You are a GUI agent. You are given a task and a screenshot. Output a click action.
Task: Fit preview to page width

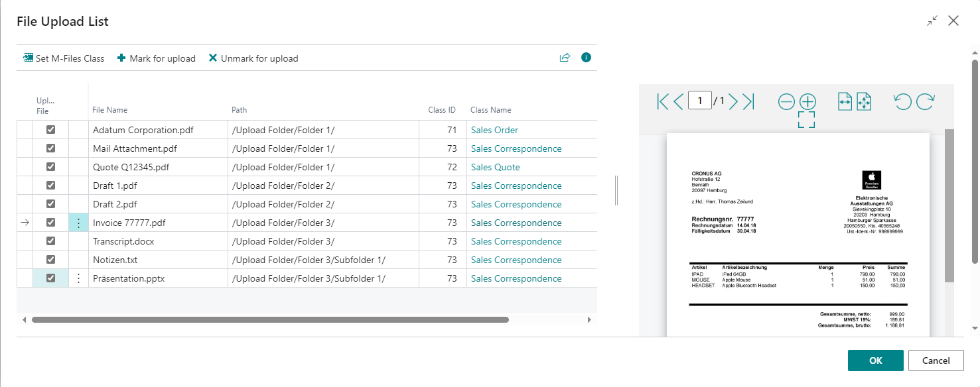click(x=845, y=101)
